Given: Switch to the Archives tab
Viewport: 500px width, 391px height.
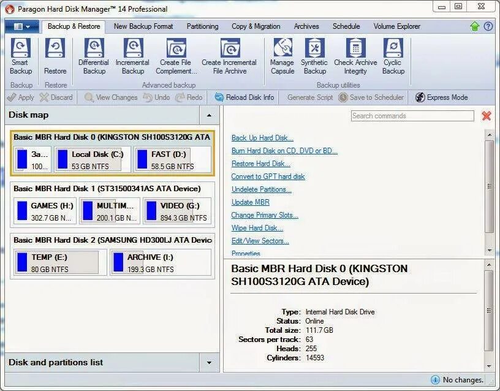Looking at the screenshot, I should pos(306,26).
